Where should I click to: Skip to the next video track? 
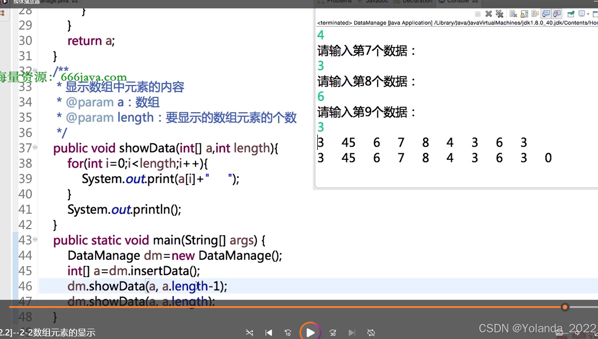coord(352,333)
